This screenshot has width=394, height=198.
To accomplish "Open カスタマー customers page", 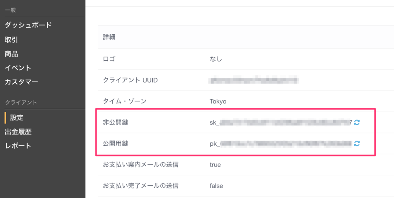I will point(22,82).
